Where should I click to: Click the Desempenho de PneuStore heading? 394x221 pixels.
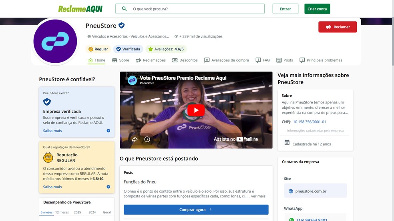tap(67, 202)
